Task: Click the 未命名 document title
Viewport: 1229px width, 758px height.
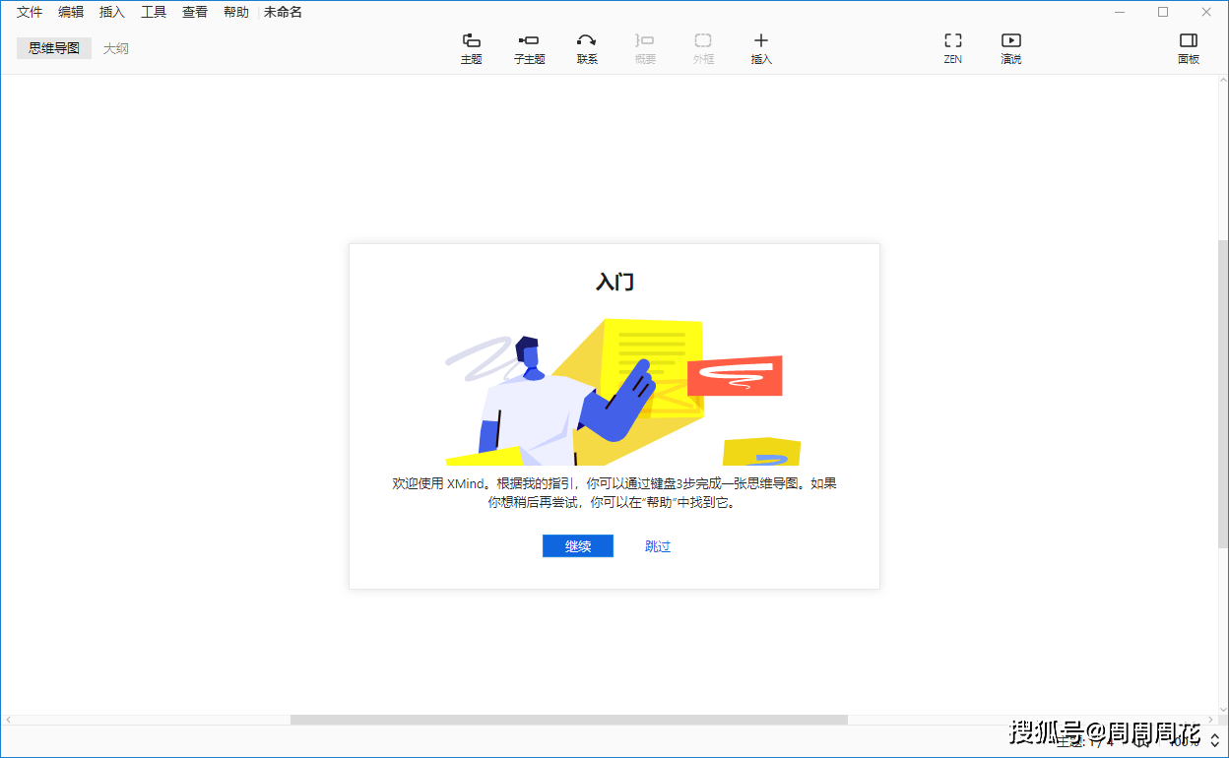Action: (283, 12)
